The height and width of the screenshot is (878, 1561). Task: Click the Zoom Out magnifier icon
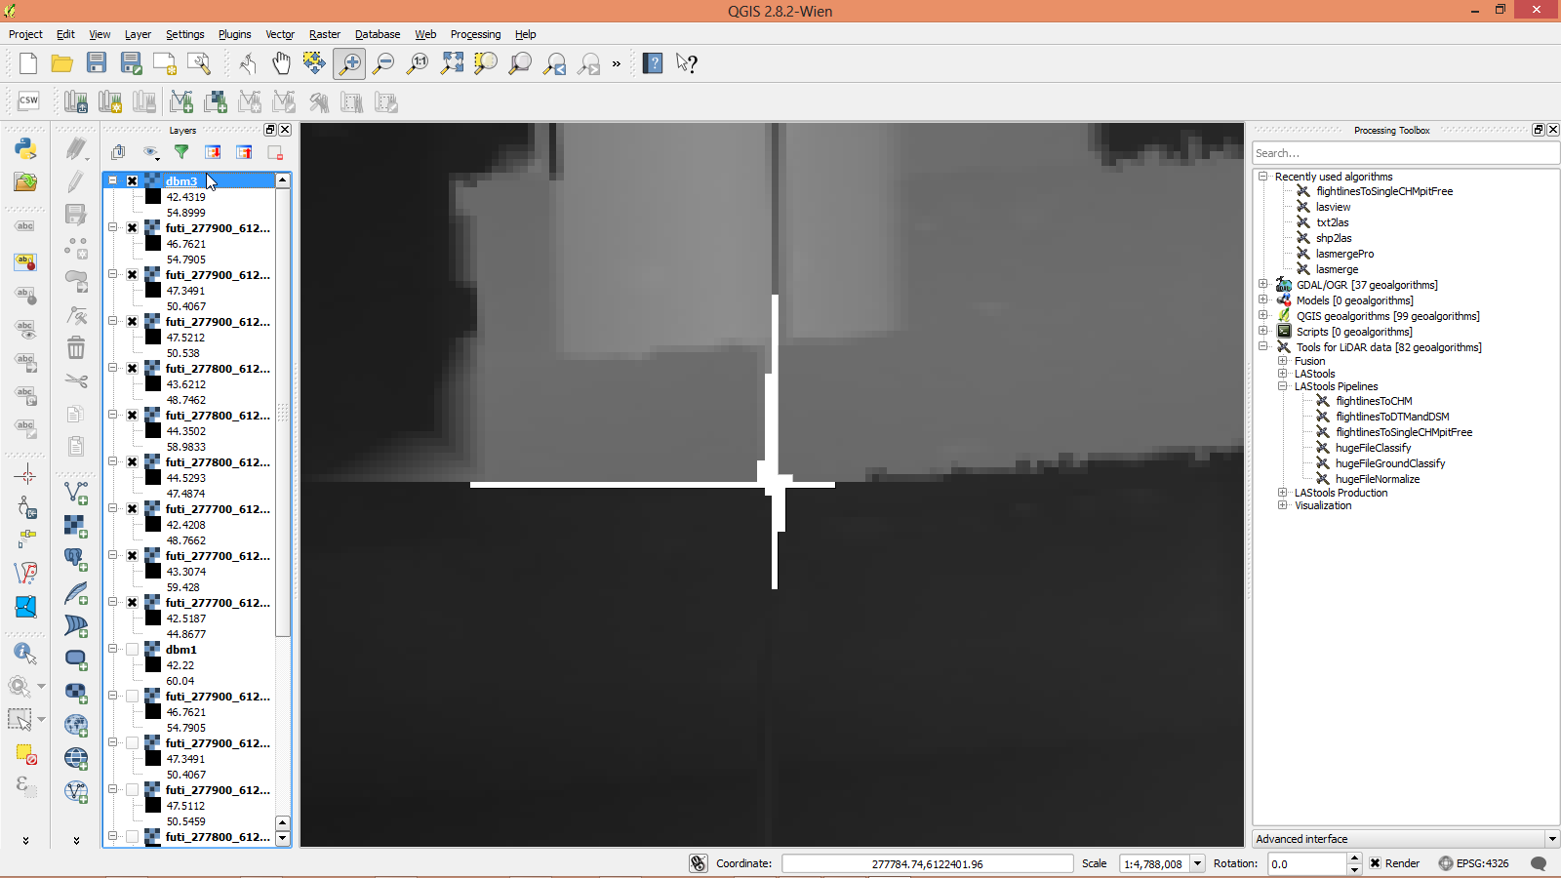(x=383, y=63)
